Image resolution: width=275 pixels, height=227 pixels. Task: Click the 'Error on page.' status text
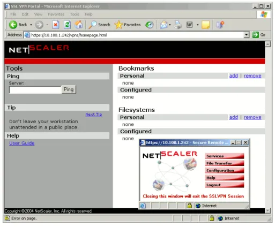pos(24,218)
